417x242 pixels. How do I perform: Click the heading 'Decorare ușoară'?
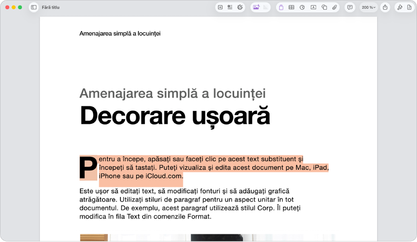coord(175,116)
